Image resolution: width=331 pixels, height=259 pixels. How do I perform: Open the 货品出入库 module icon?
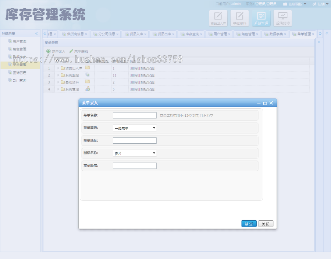[218, 17]
